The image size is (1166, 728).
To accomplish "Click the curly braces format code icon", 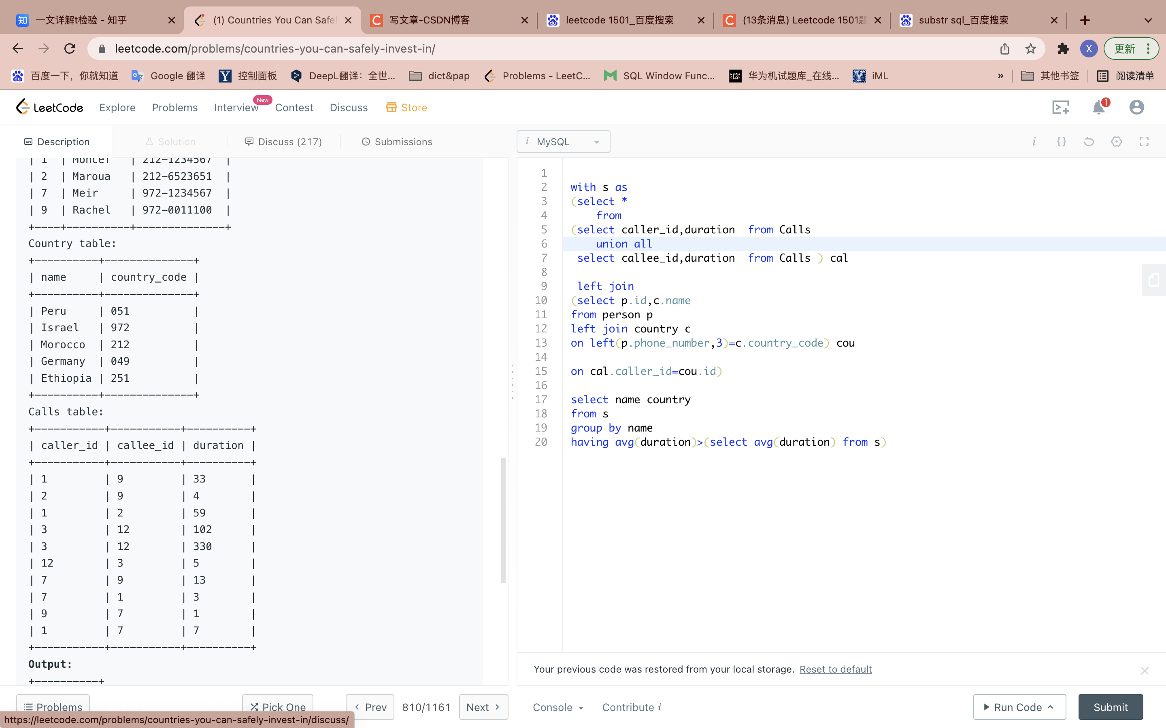I will pos(1061,142).
